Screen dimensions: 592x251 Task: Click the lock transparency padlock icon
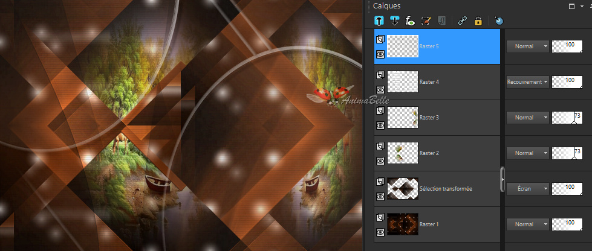(478, 21)
